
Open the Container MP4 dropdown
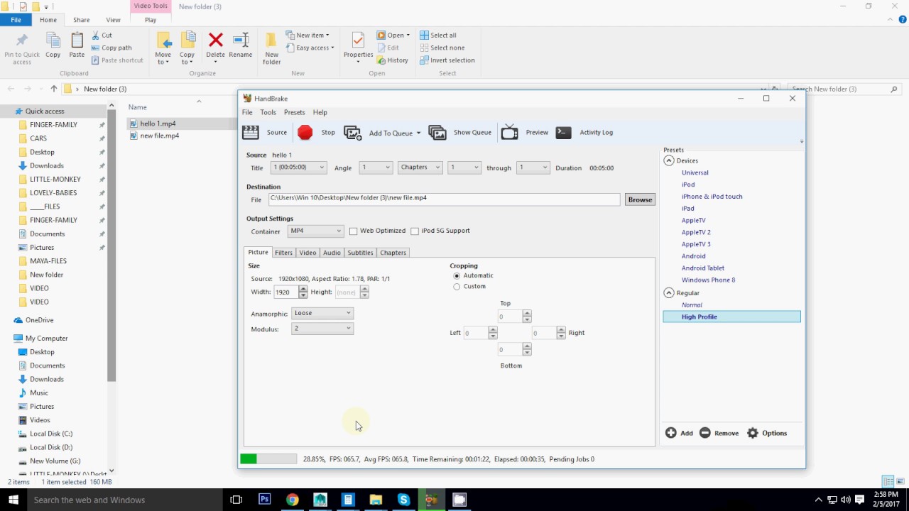pos(315,231)
